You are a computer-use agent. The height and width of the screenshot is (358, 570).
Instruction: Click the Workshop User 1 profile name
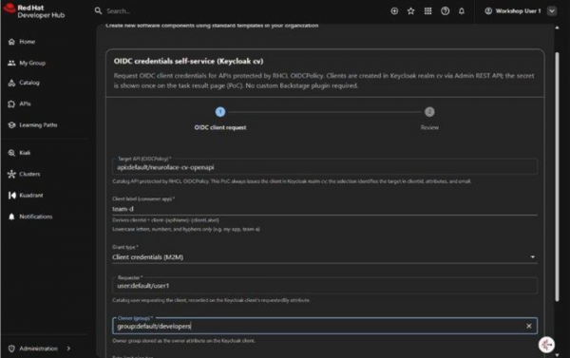click(518, 10)
